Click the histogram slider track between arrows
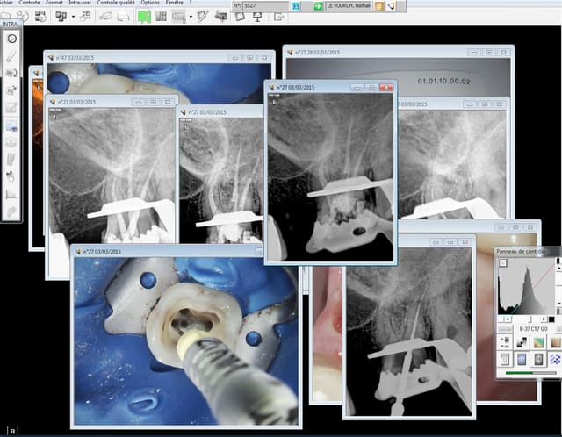The image size is (562, 437). pyautogui.click(x=526, y=319)
